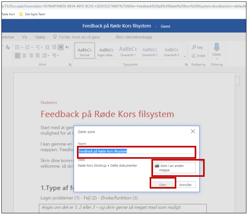
Task: Click the document title in the blue header
Action: 117,26
